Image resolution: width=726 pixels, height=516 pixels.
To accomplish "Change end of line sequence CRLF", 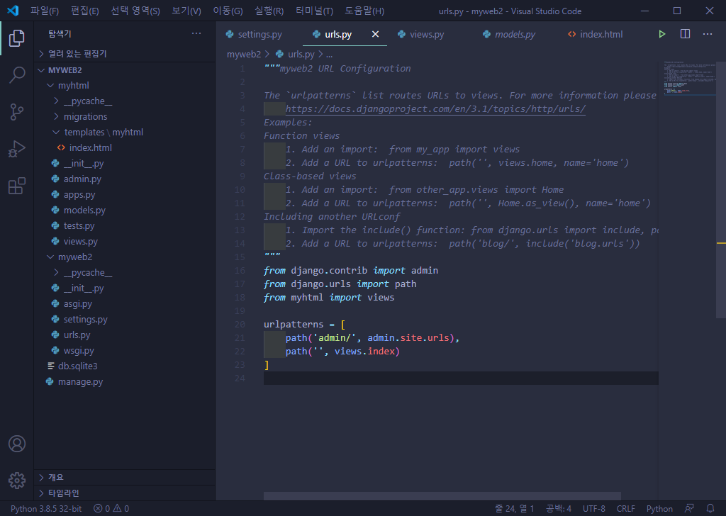I will (x=625, y=509).
